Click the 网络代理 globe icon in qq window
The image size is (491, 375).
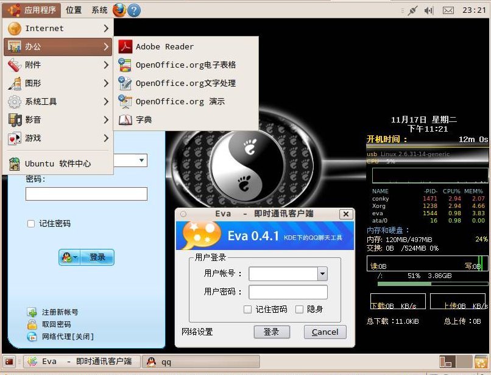tap(32, 337)
